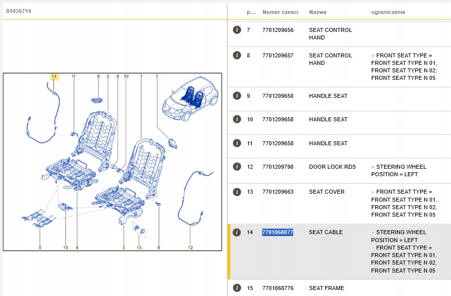Open info icon for part row 9

pos(237,96)
